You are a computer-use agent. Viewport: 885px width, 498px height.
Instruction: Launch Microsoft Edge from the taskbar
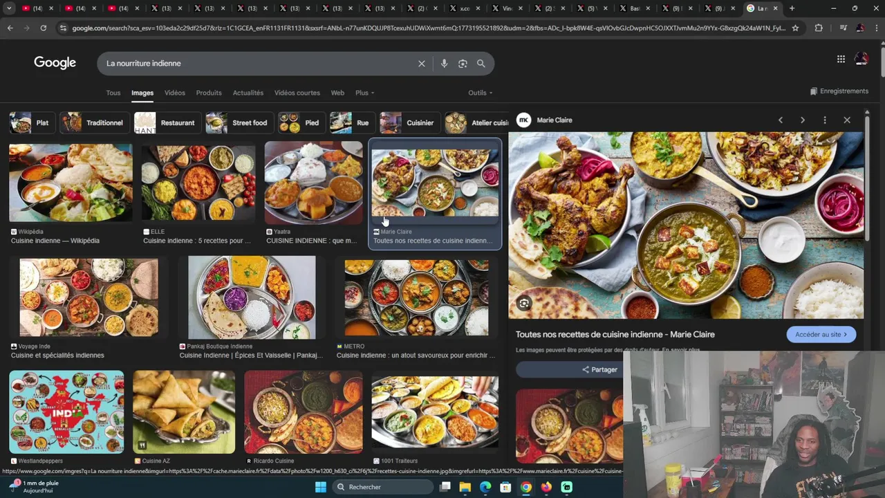(x=485, y=487)
